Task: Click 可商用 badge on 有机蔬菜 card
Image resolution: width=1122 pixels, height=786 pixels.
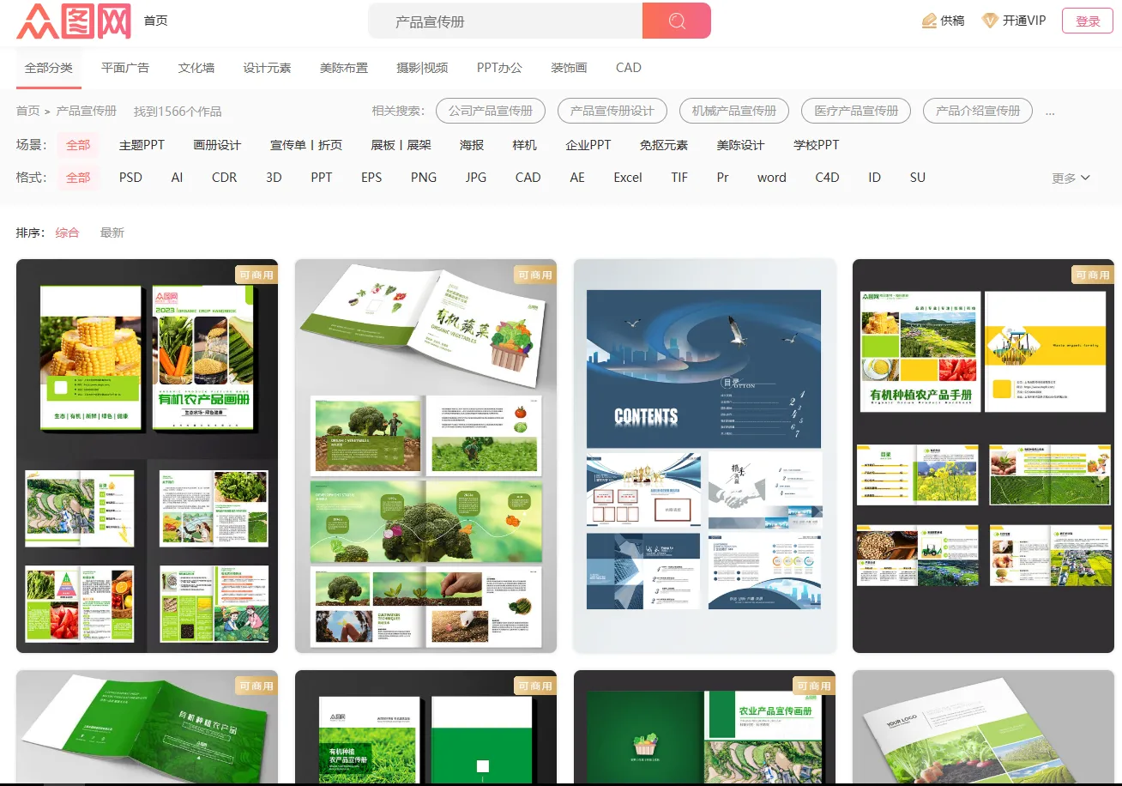Action: [x=535, y=275]
